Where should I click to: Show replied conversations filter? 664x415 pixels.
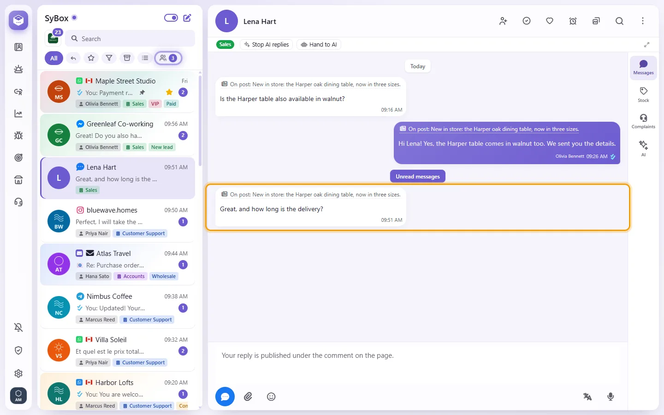pyautogui.click(x=73, y=58)
